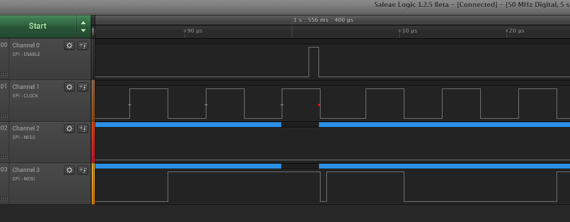Set trigger edge for Channel 3

tap(82, 170)
